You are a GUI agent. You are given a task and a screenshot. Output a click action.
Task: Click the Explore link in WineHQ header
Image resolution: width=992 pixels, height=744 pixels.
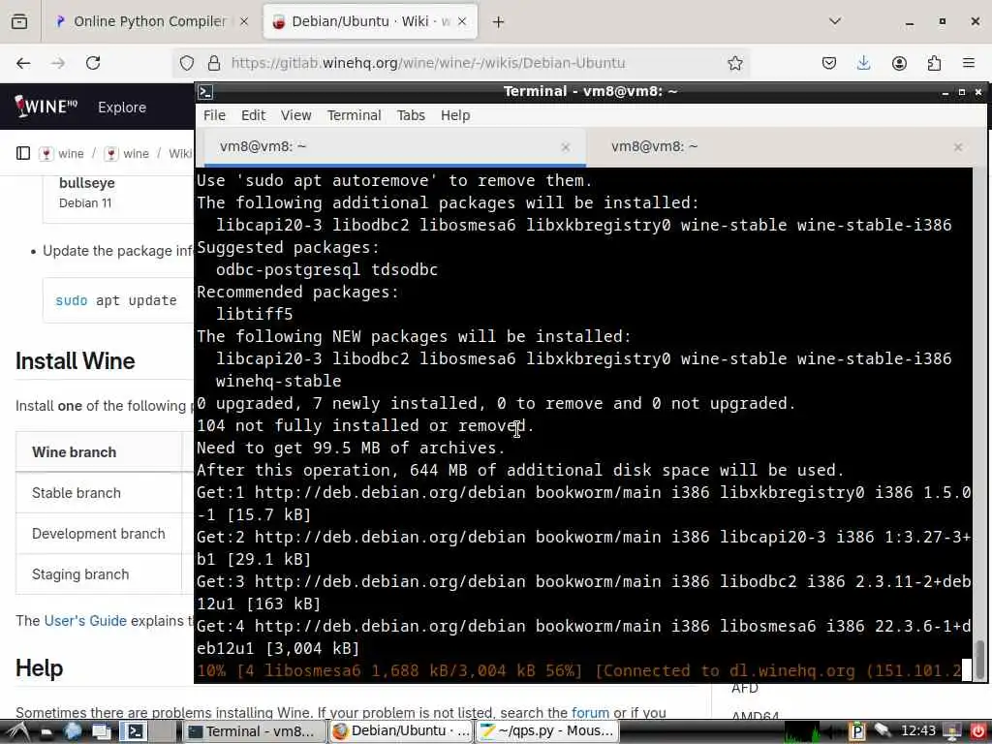point(122,107)
